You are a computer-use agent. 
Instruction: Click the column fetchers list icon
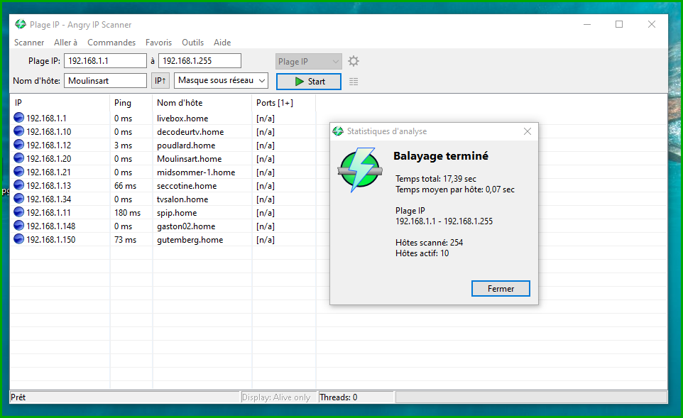pyautogui.click(x=354, y=82)
